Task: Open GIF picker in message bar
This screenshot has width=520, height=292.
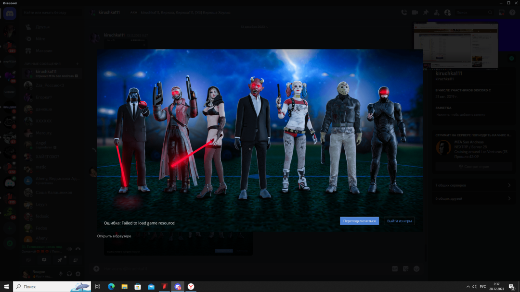Action: click(395, 269)
